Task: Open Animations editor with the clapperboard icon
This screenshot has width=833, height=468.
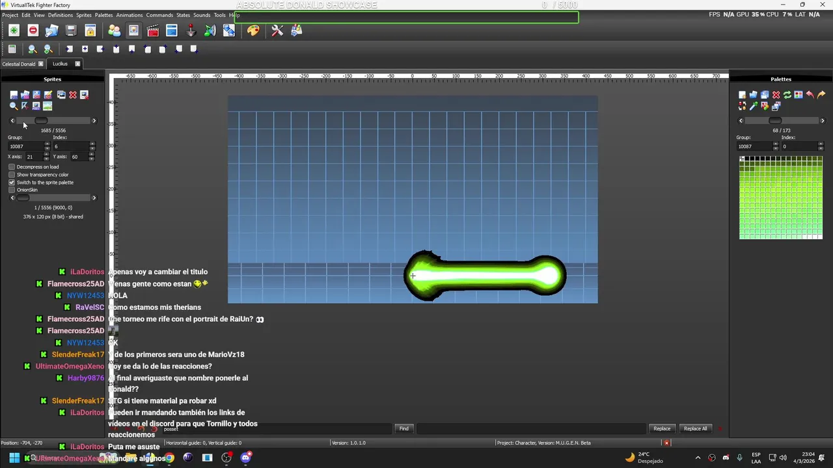Action: [x=153, y=31]
